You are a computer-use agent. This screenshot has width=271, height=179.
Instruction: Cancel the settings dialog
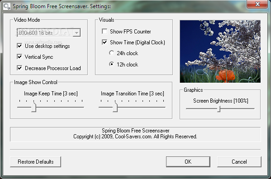239,162
